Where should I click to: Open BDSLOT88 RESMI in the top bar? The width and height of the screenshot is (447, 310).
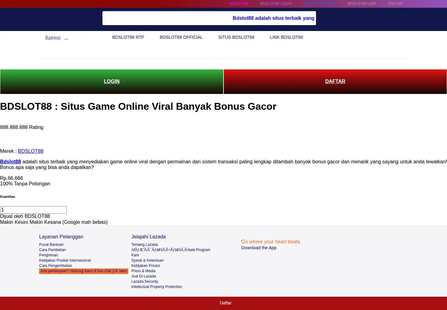point(320,4)
